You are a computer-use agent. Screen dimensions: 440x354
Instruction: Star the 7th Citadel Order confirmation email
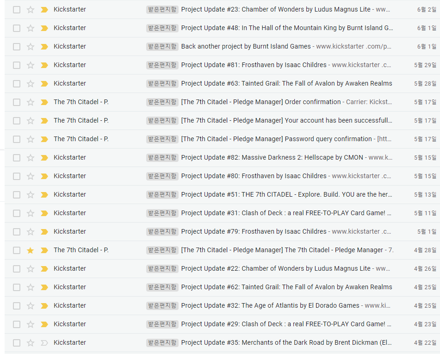pyautogui.click(x=31, y=102)
